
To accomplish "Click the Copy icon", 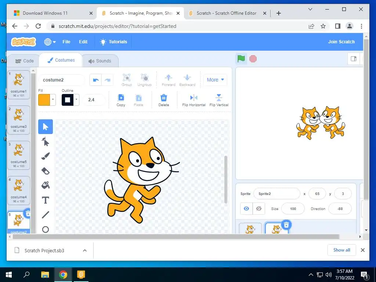I will pos(121,100).
